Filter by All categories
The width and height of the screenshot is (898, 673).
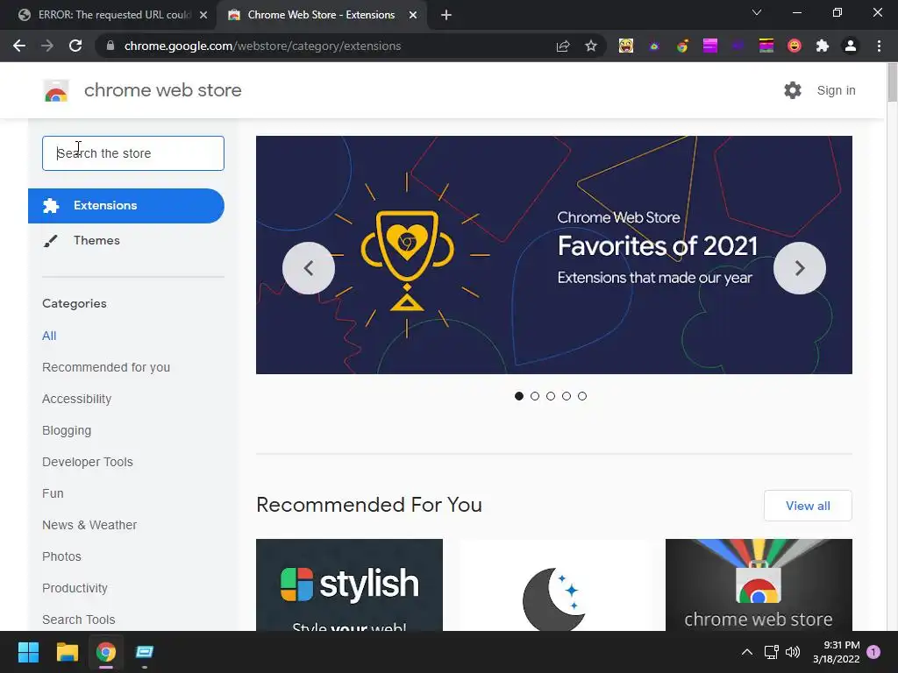(49, 336)
